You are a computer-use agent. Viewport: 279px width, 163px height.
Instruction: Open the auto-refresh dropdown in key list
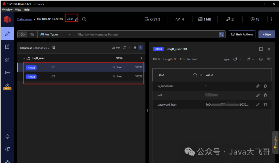point(129,48)
